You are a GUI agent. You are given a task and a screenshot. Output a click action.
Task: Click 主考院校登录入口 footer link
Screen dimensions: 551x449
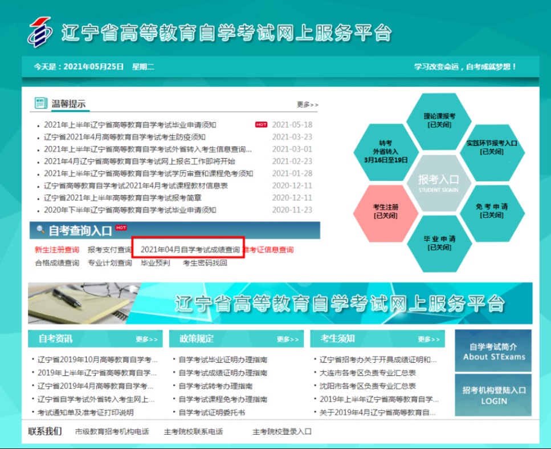pyautogui.click(x=282, y=432)
